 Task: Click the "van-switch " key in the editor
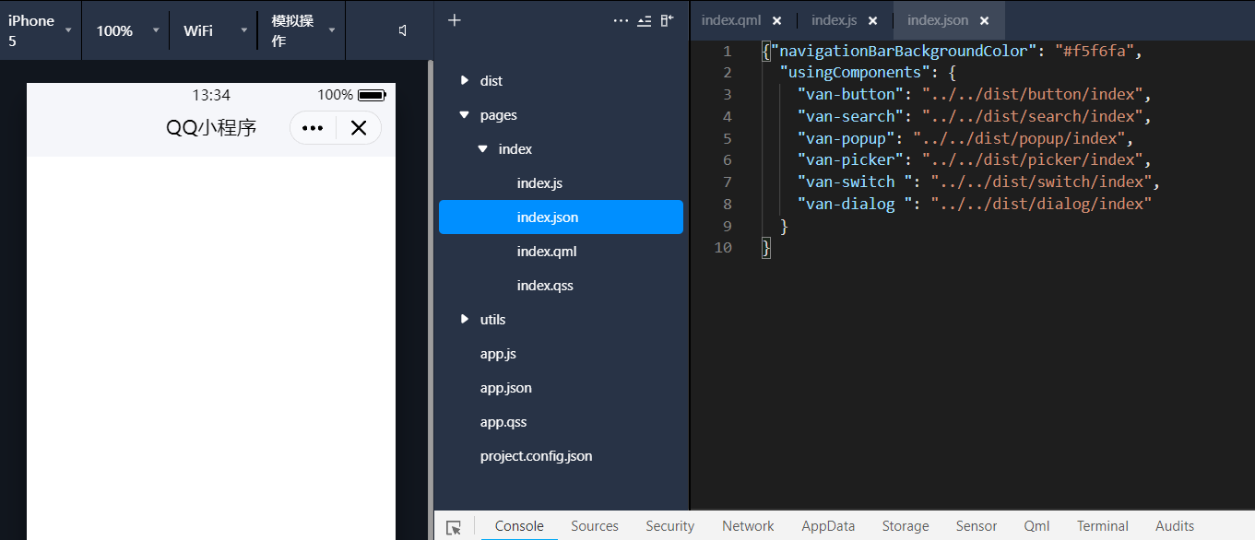click(x=856, y=182)
